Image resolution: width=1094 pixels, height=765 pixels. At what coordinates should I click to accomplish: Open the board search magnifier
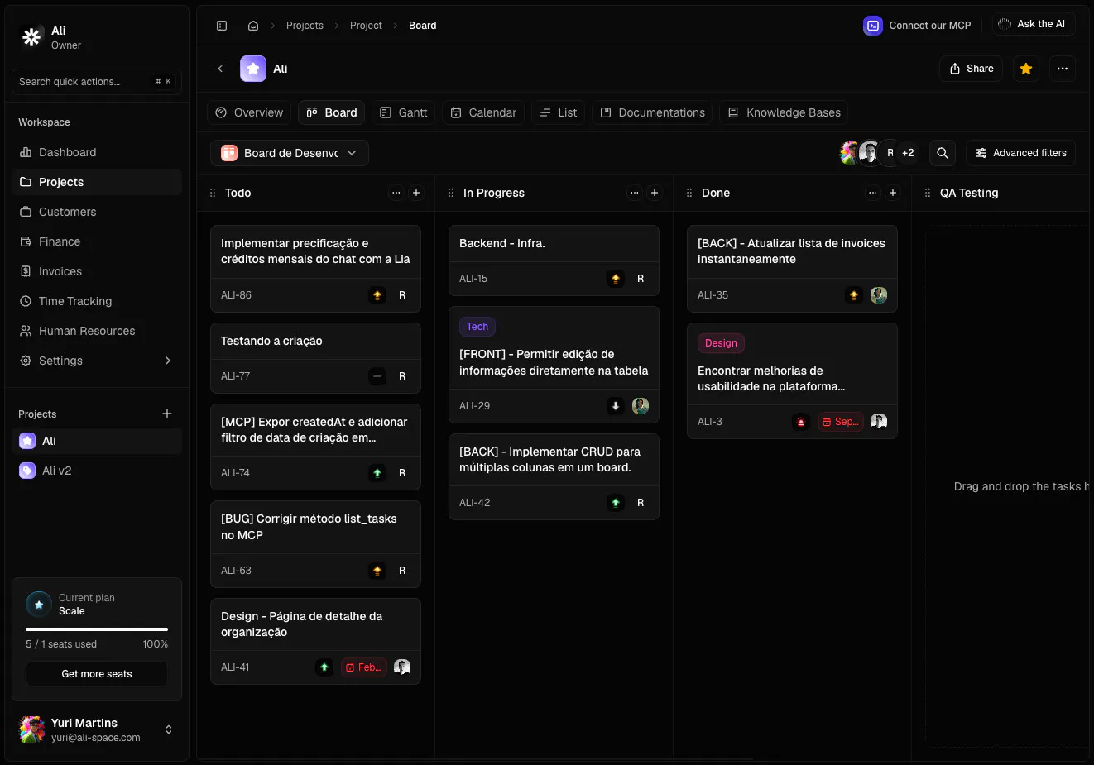[x=943, y=153]
